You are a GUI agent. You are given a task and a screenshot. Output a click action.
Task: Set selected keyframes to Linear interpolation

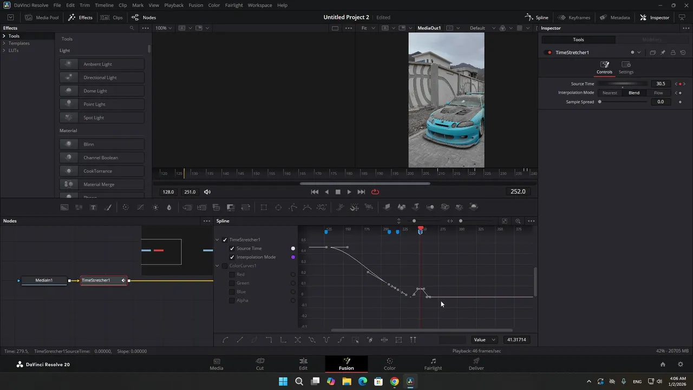[x=240, y=340]
